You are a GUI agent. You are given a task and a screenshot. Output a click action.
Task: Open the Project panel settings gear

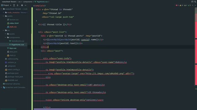point(22,5)
